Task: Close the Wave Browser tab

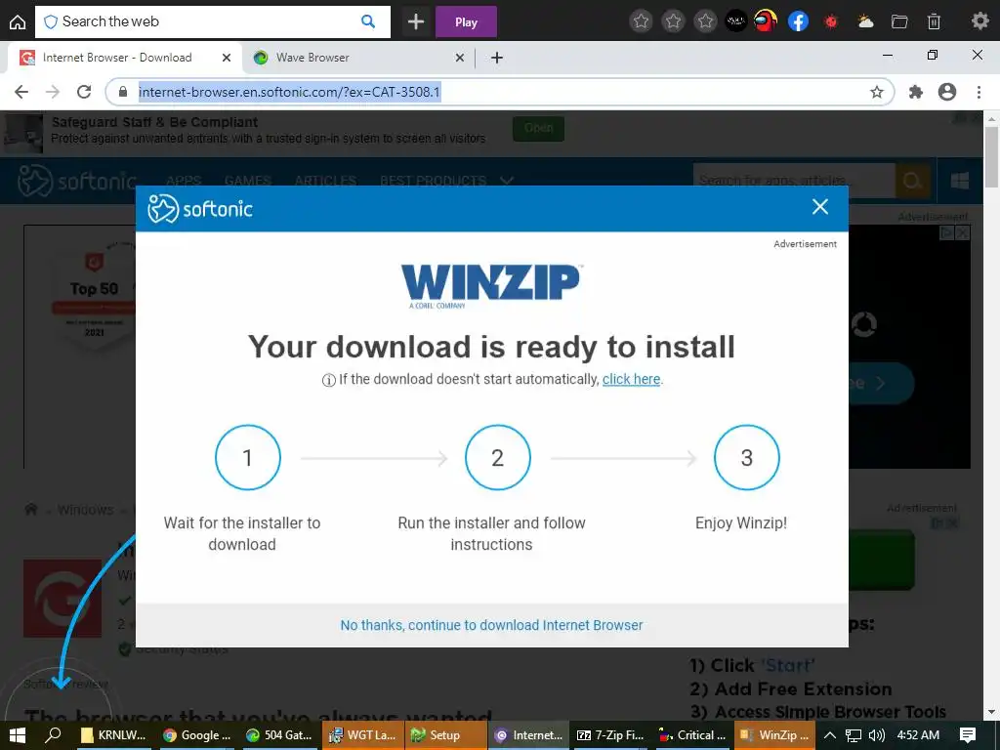Action: [x=460, y=58]
